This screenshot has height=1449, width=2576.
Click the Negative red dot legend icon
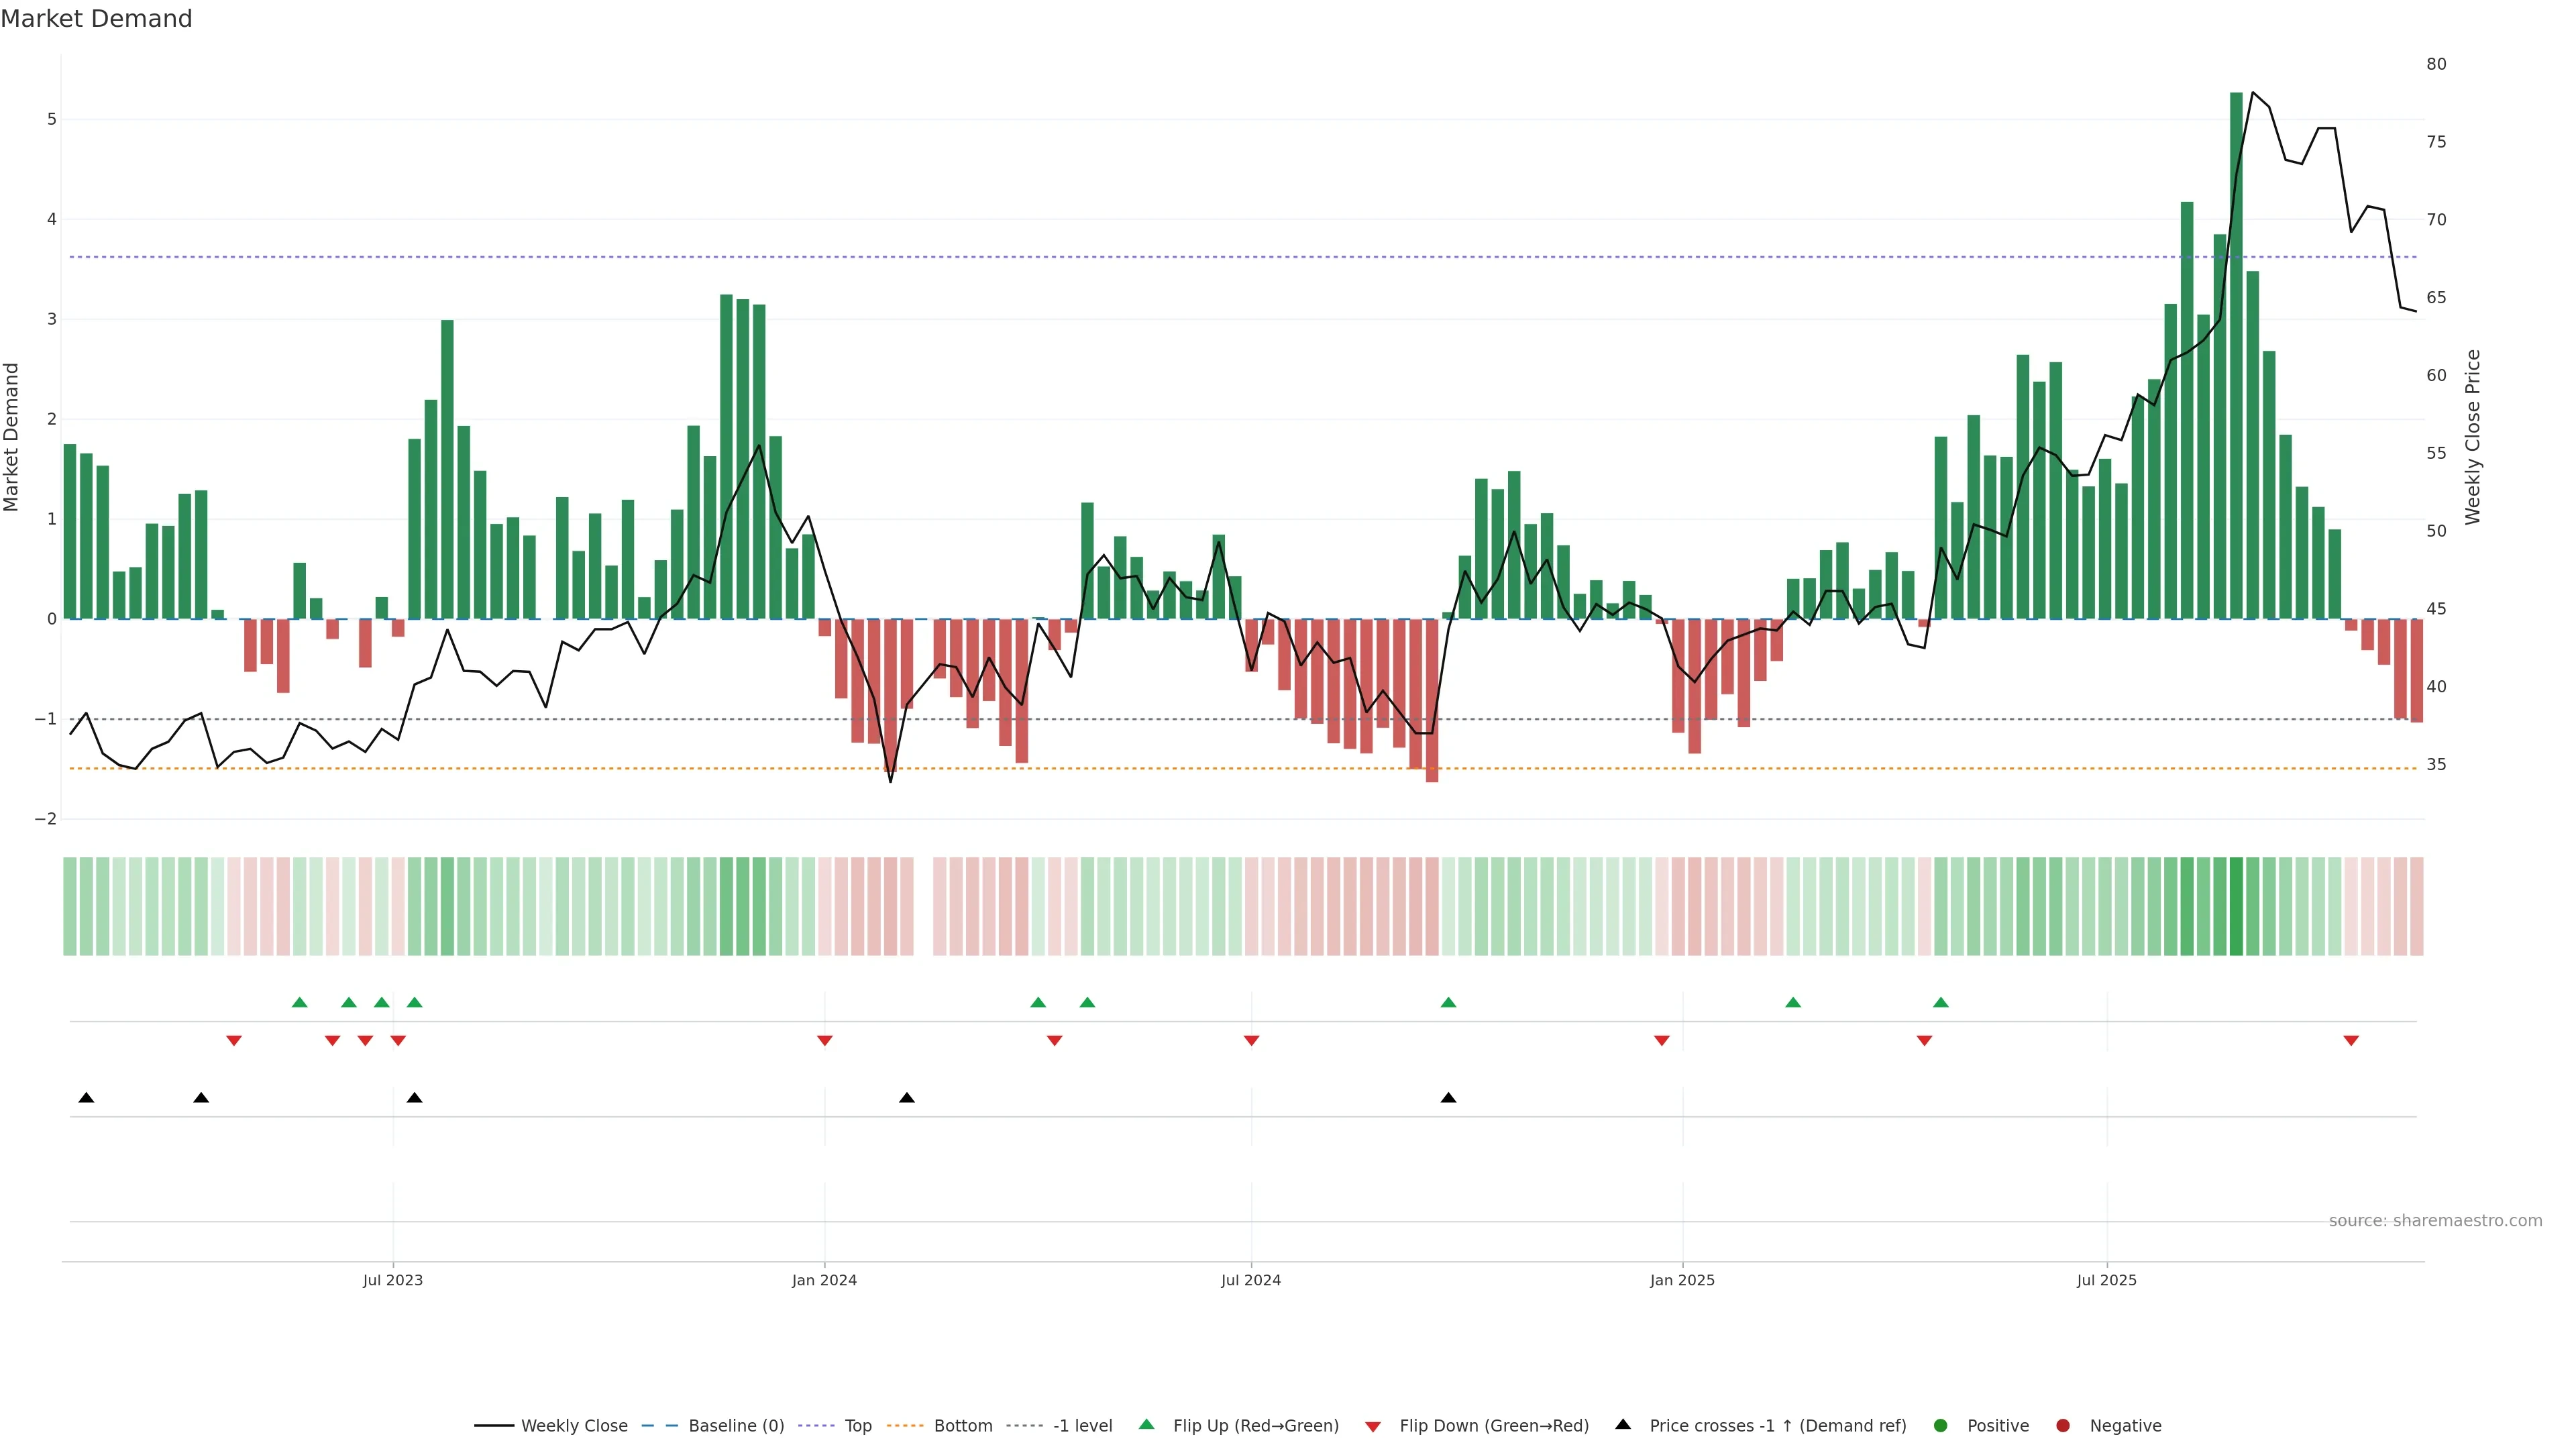point(2063,1426)
